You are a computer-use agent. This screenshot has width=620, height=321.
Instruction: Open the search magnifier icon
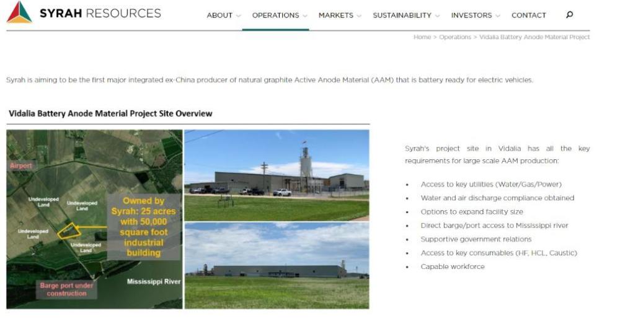pos(569,15)
